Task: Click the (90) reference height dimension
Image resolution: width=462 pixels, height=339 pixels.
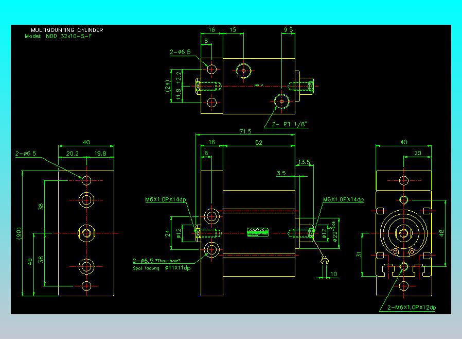Action: (x=19, y=233)
